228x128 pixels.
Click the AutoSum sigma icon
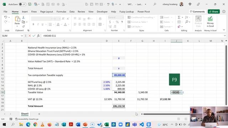[x=179, y=17]
